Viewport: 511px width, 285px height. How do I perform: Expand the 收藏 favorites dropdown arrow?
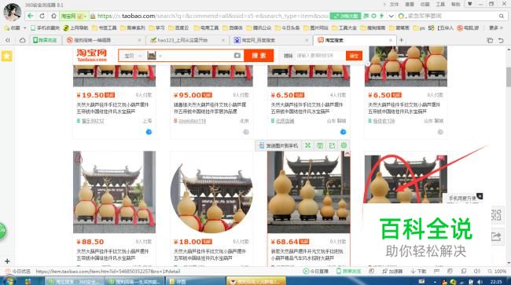click(25, 28)
